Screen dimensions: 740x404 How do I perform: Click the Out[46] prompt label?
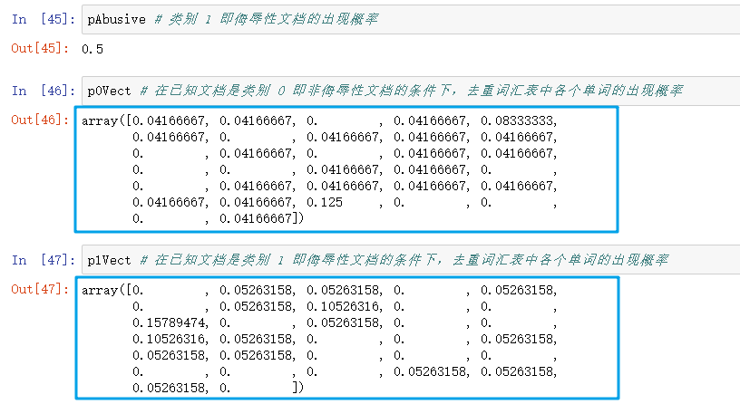(x=40, y=120)
